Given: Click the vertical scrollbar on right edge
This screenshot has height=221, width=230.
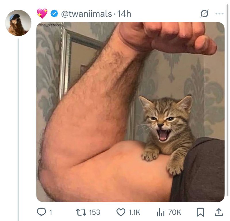Looking at the screenshot, I should pyautogui.click(x=228, y=100).
